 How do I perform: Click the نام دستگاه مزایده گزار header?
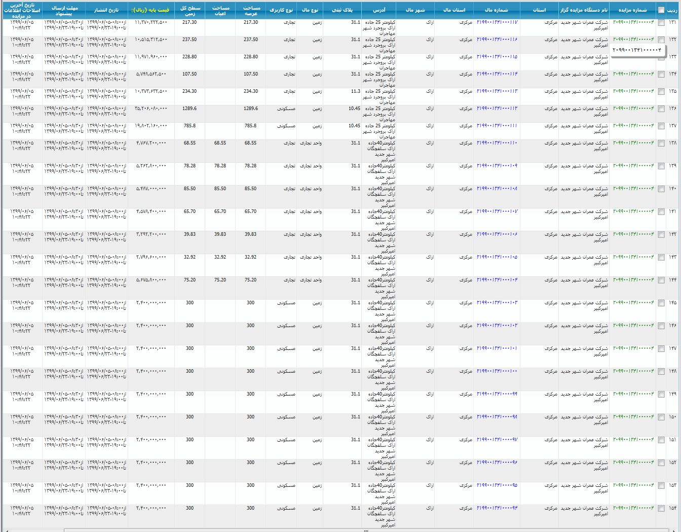pyautogui.click(x=584, y=10)
